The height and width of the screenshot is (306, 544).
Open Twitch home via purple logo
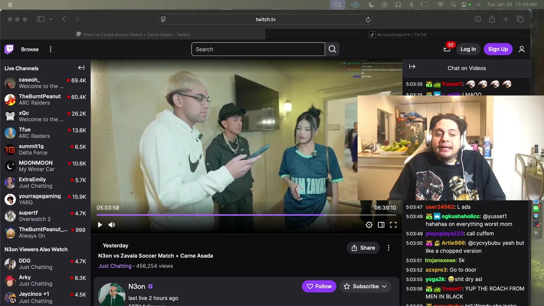(9, 49)
